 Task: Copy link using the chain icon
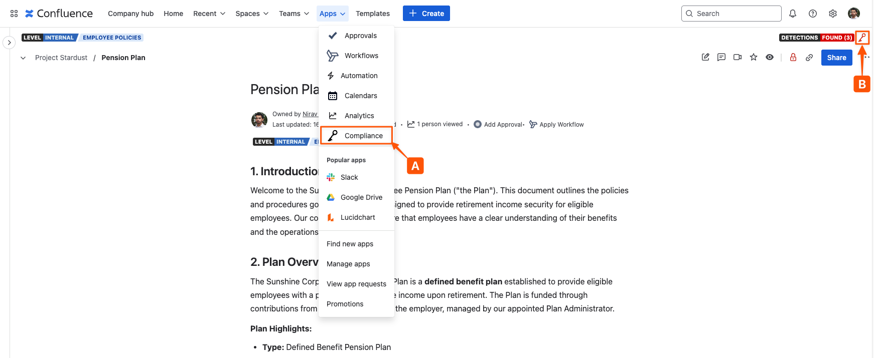(x=809, y=58)
